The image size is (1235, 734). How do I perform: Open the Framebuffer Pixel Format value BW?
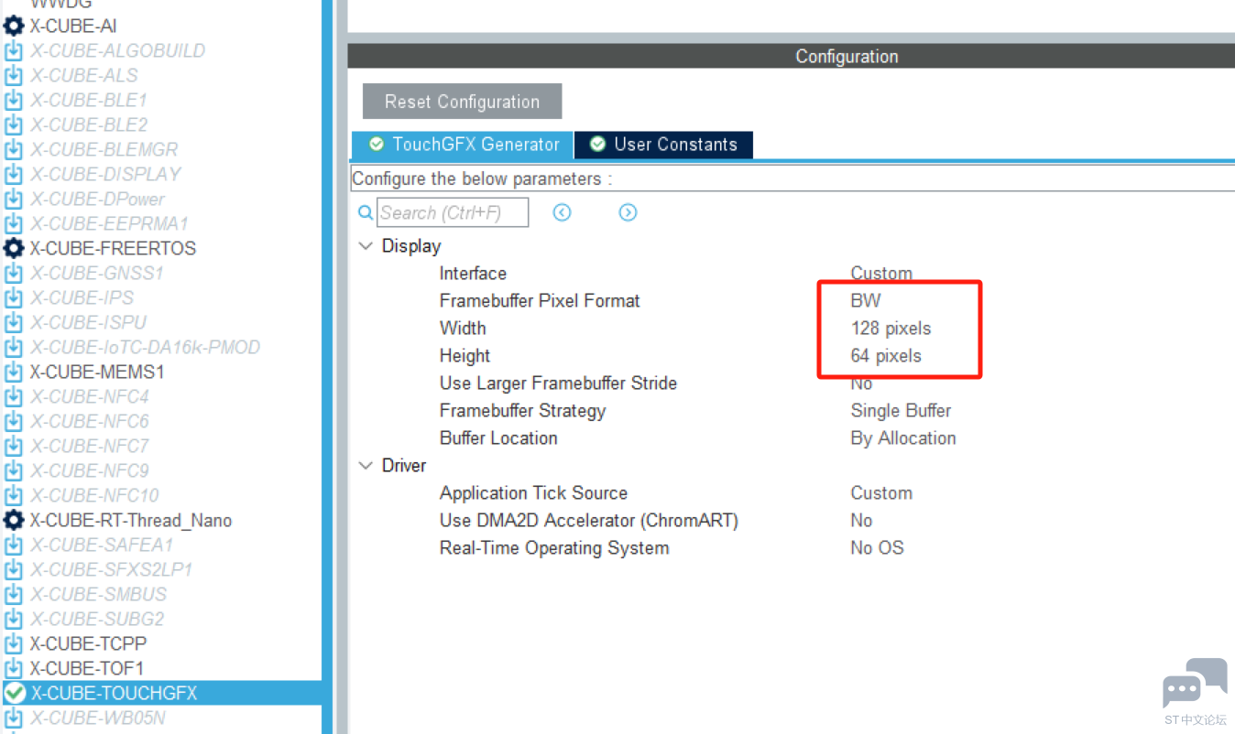click(x=866, y=301)
